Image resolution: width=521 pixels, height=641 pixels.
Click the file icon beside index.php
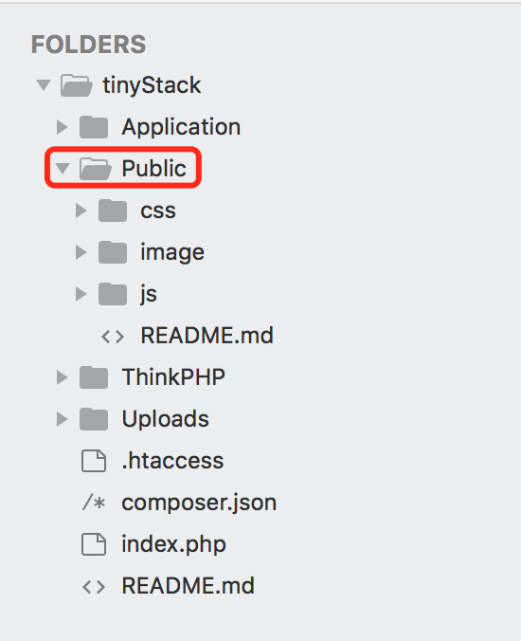pos(94,544)
